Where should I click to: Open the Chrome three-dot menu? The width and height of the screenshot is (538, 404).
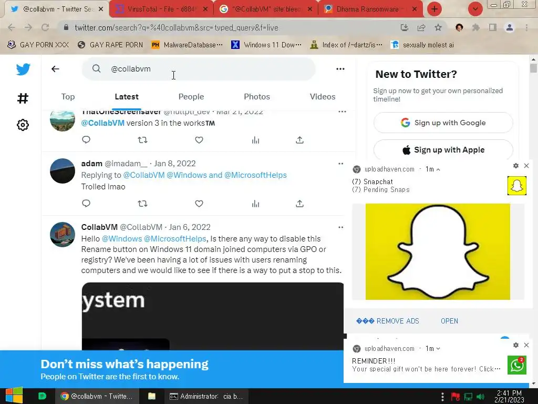526,27
